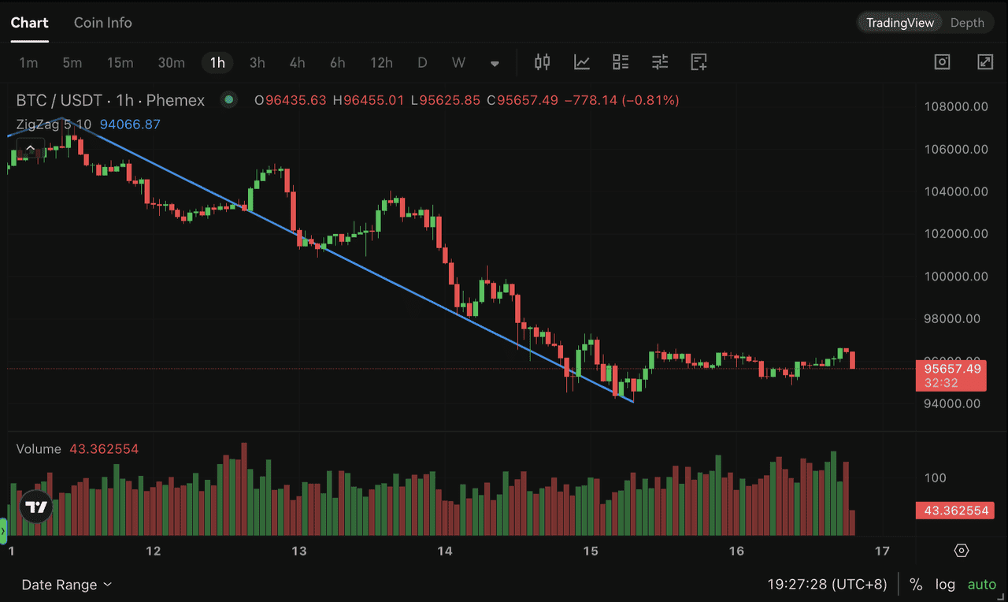Open the chart settings sliders icon

pos(660,61)
